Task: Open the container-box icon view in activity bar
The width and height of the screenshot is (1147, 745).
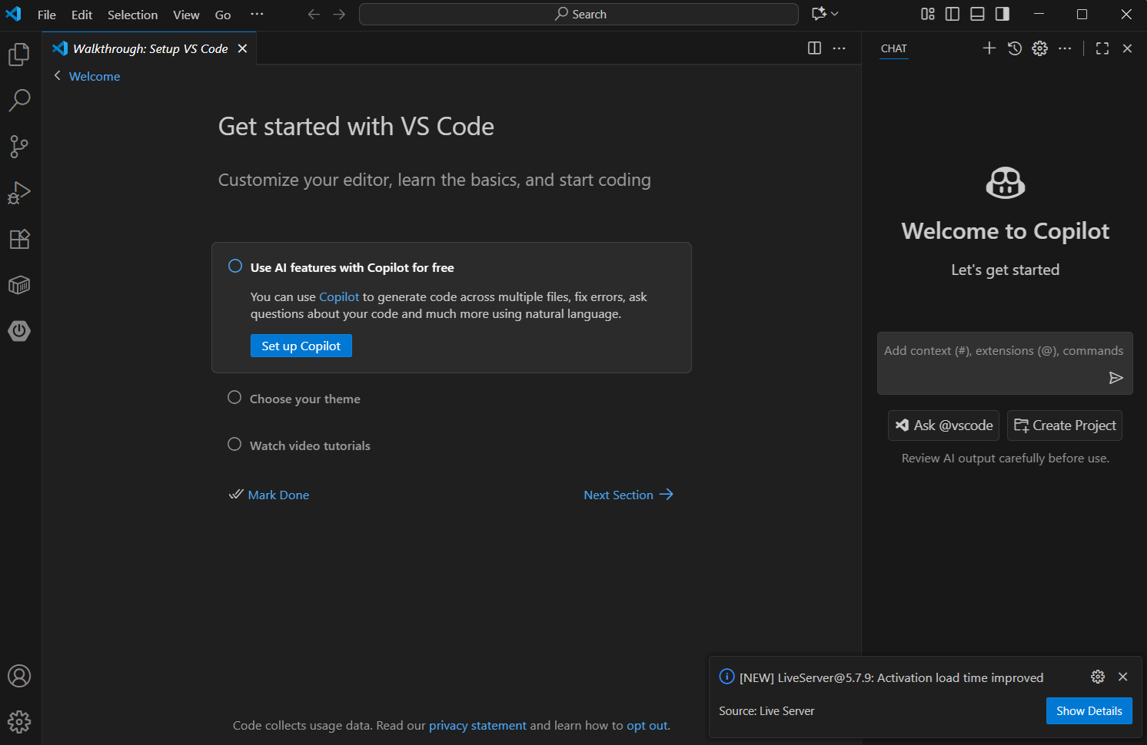Action: pos(19,285)
